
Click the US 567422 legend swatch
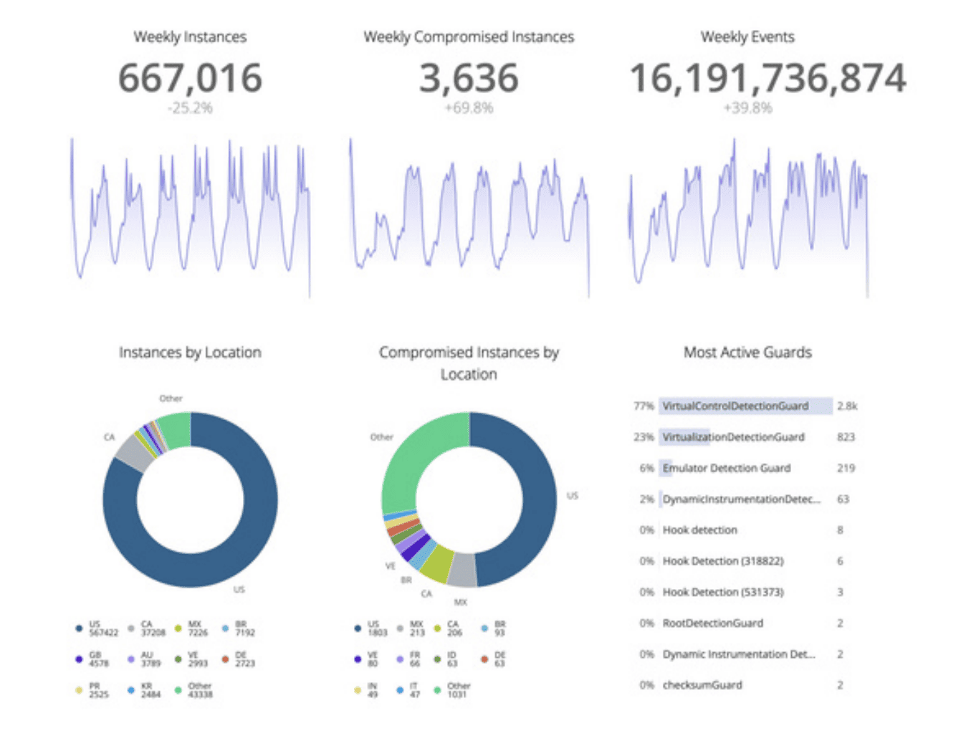79,628
